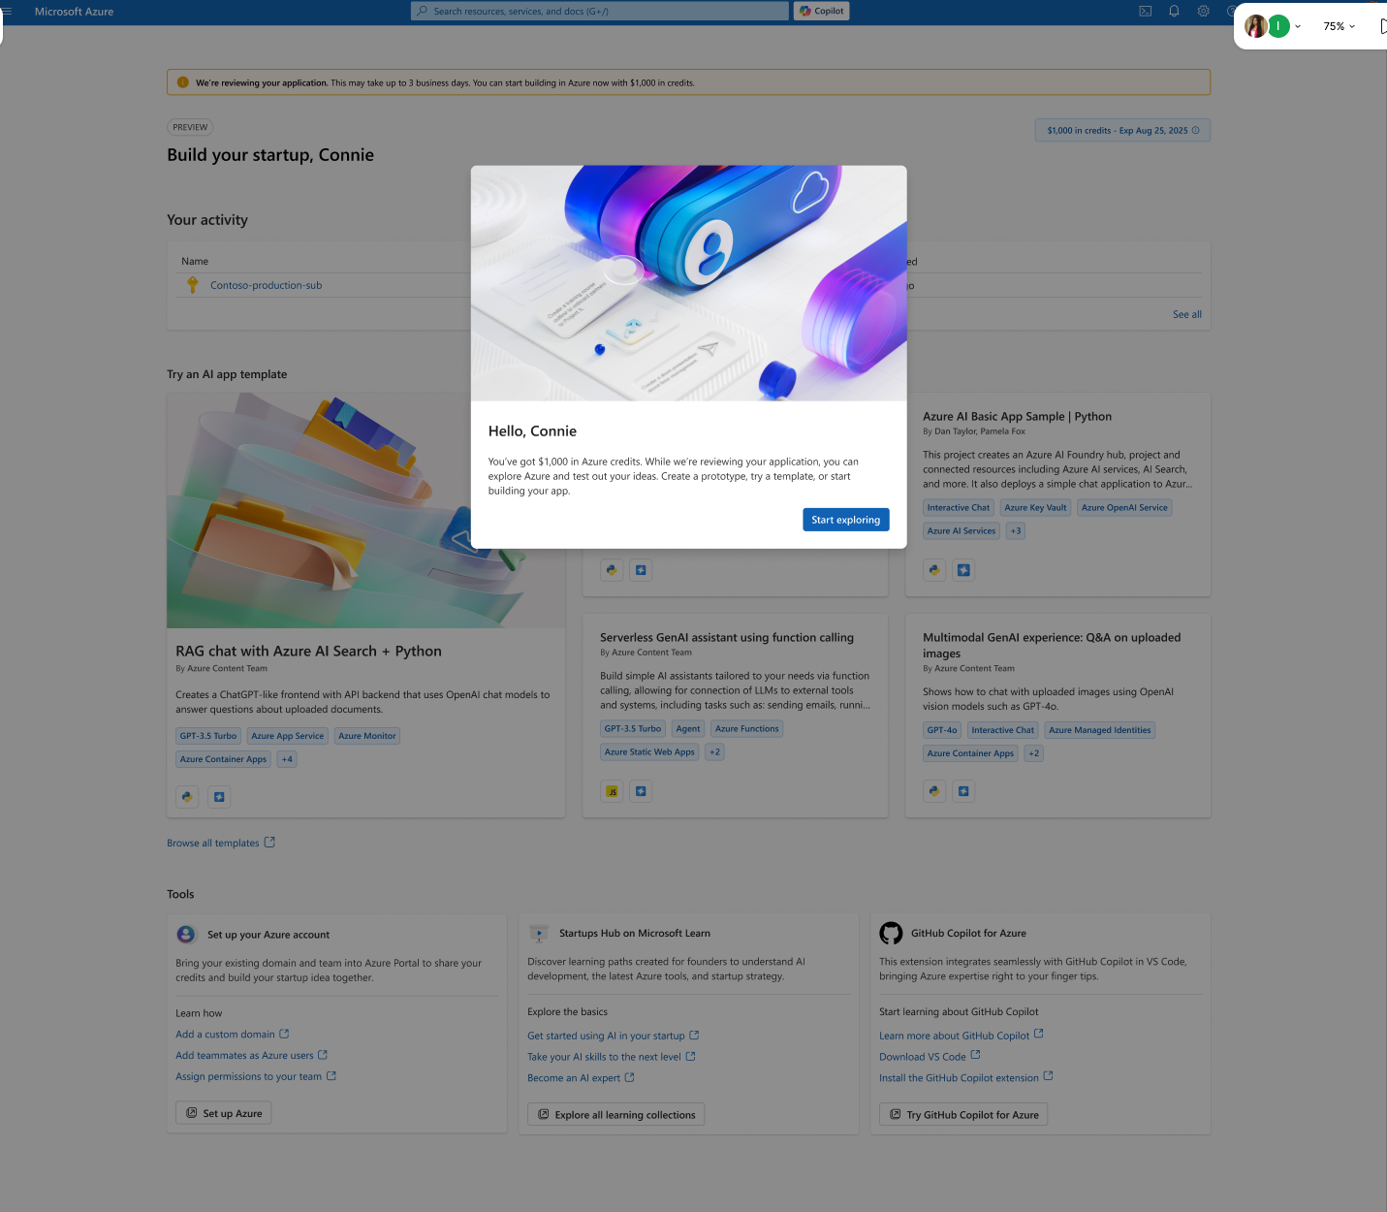
Task: Expand the +4 tags on RAG chat card
Action: click(x=287, y=759)
